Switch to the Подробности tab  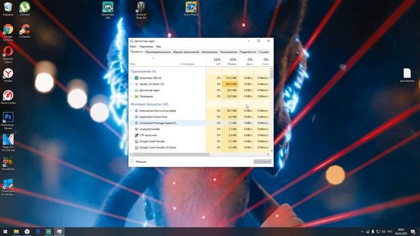point(248,52)
